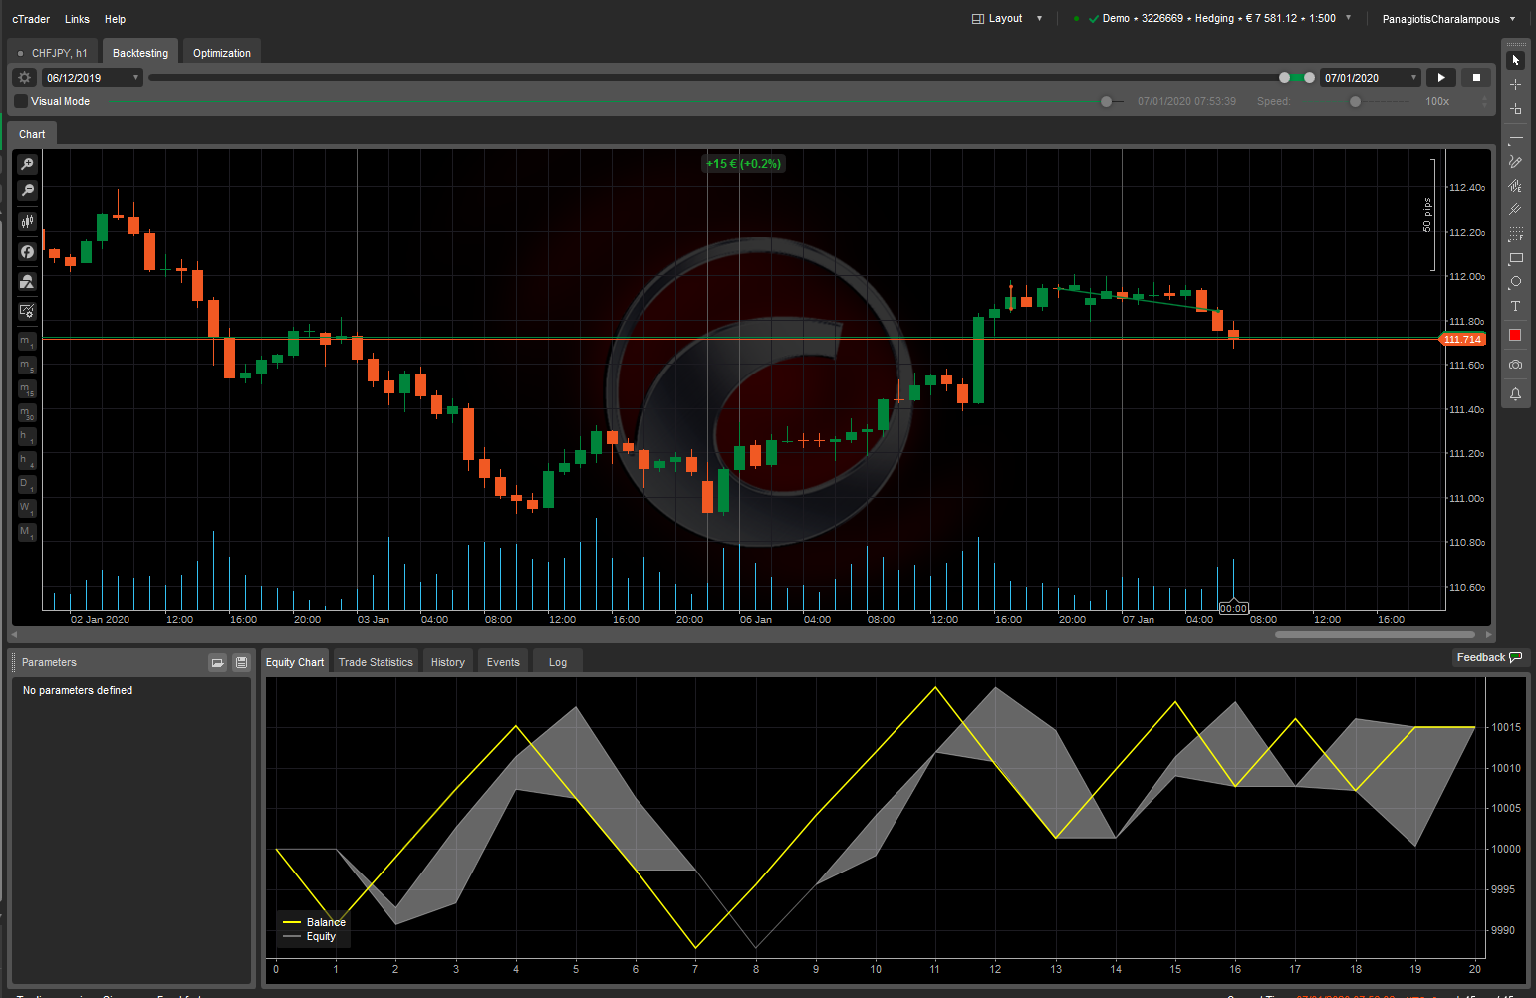Open backtesting settings gear icon

click(25, 77)
